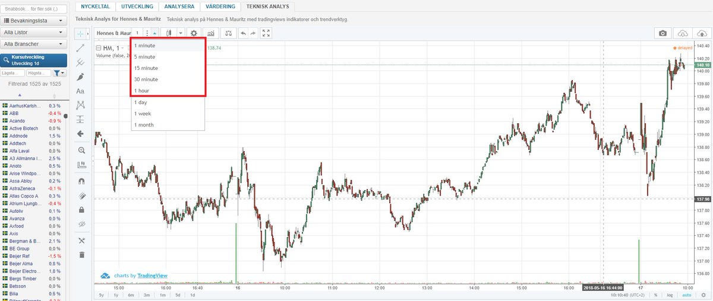Switch to the TEKNISK ANALYS tab

point(268,6)
